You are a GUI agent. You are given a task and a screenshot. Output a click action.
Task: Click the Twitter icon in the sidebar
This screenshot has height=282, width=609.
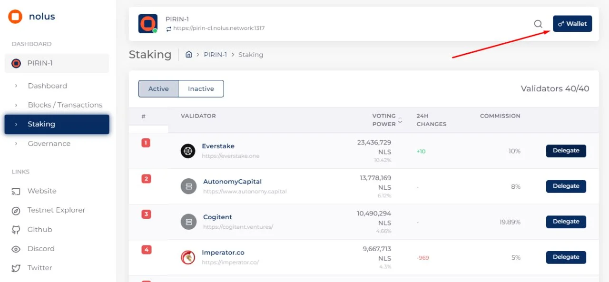(16, 267)
